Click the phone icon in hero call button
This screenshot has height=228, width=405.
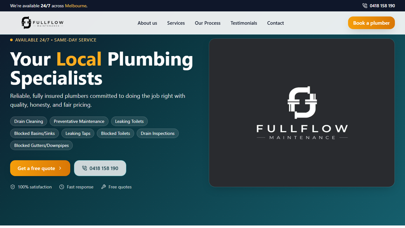(84, 168)
